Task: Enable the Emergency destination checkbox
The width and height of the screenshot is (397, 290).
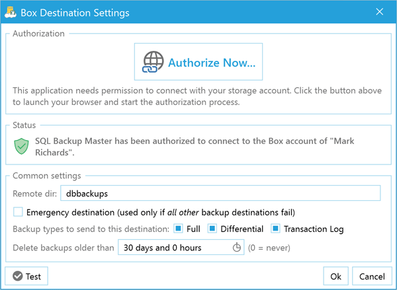Action: [18, 212]
